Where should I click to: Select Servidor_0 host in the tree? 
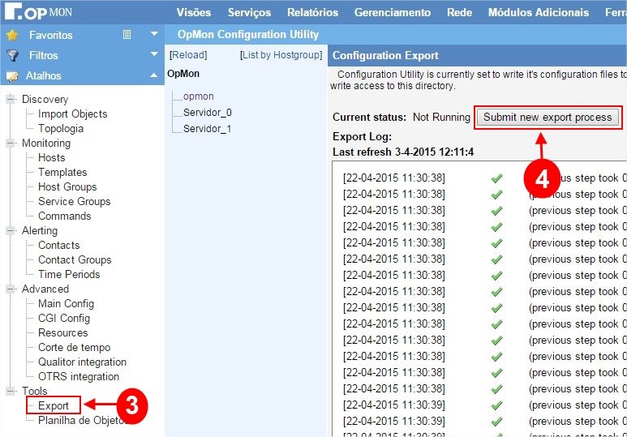(x=207, y=113)
